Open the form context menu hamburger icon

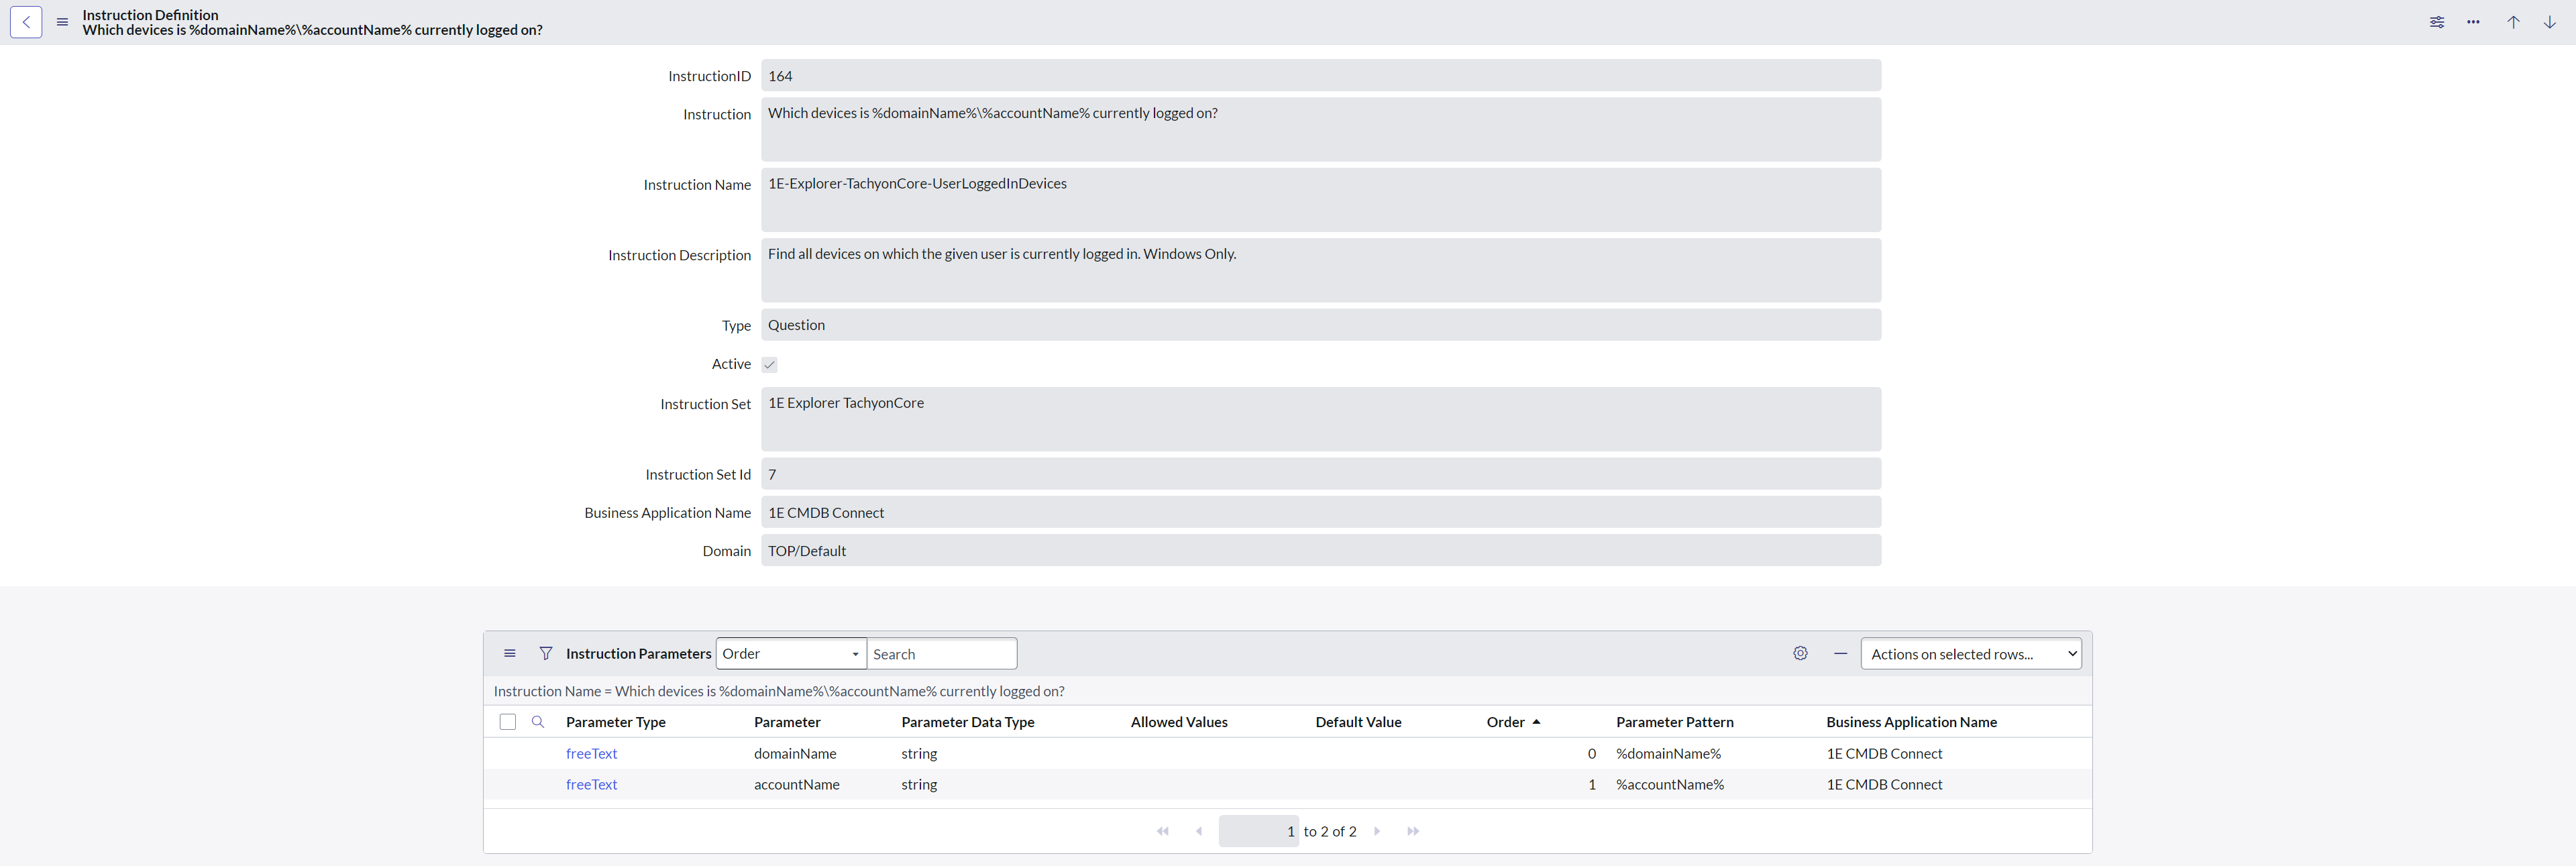coord(62,22)
